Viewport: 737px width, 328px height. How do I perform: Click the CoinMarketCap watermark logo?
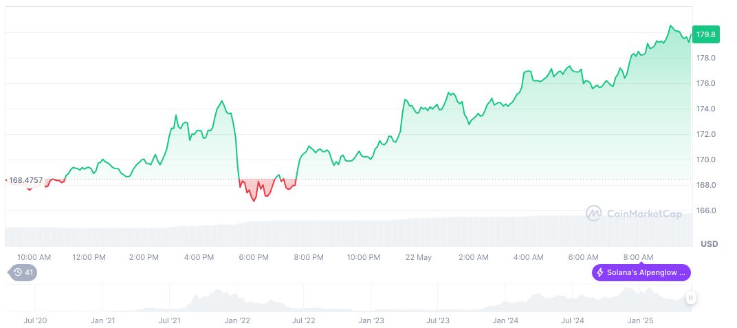(593, 214)
